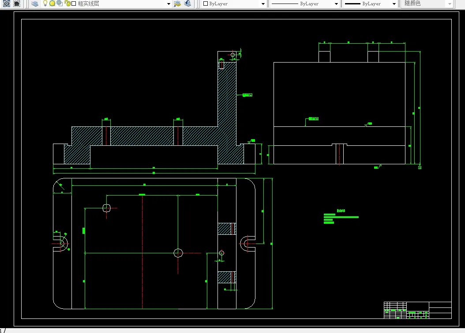Toggle the layer on/off lightbulb icon
Viewport: 465px width, 333px height.
click(45, 4)
